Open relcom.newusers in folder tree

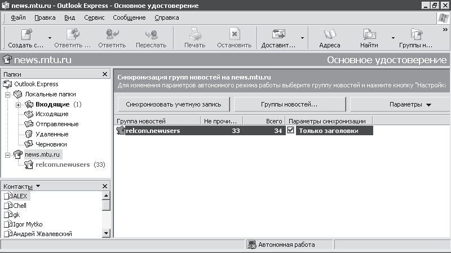click(63, 165)
